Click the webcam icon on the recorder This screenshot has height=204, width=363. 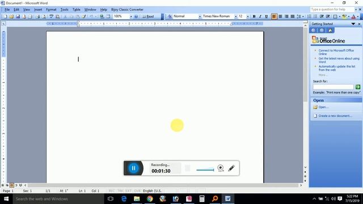[x=221, y=168]
